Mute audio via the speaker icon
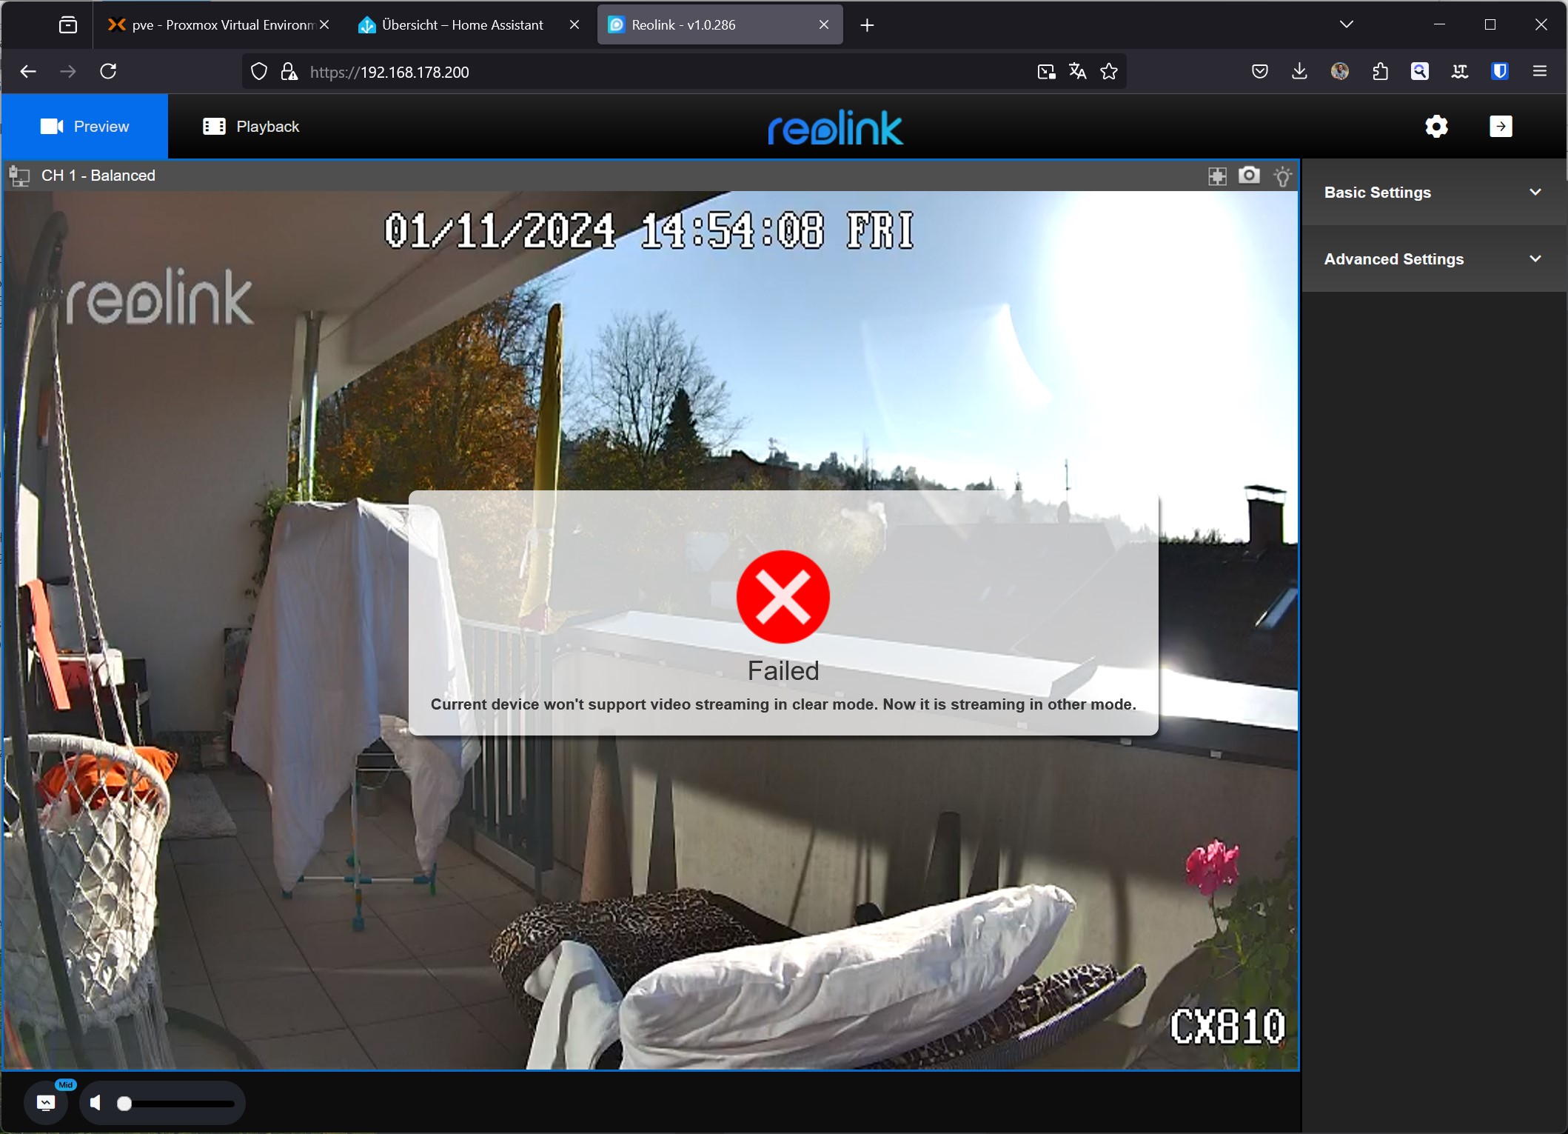Viewport: 1568px width, 1134px height. (96, 1103)
